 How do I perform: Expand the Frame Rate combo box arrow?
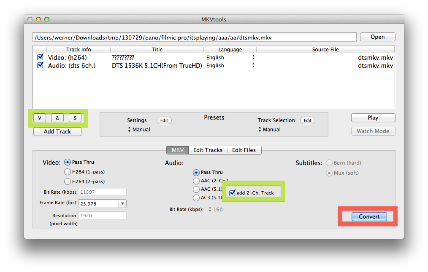pyautogui.click(x=122, y=204)
